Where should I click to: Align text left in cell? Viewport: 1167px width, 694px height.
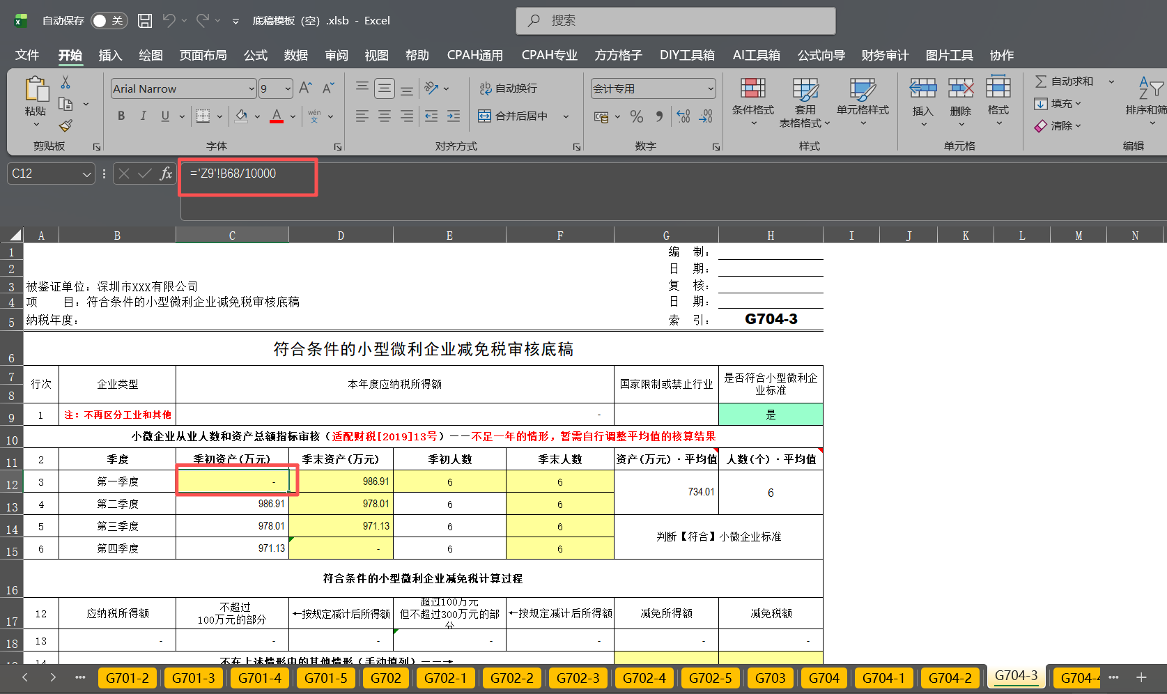[x=362, y=116]
